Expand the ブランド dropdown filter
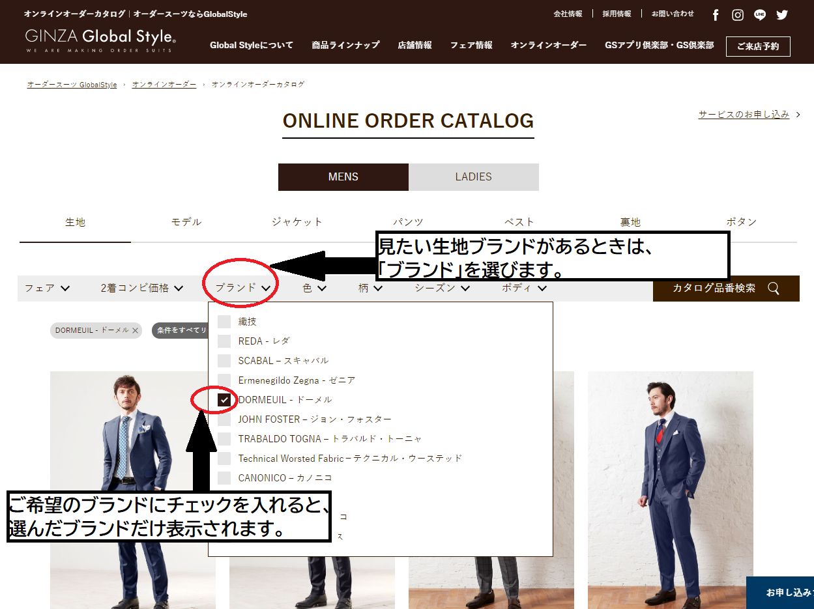The image size is (814, 609). point(242,288)
